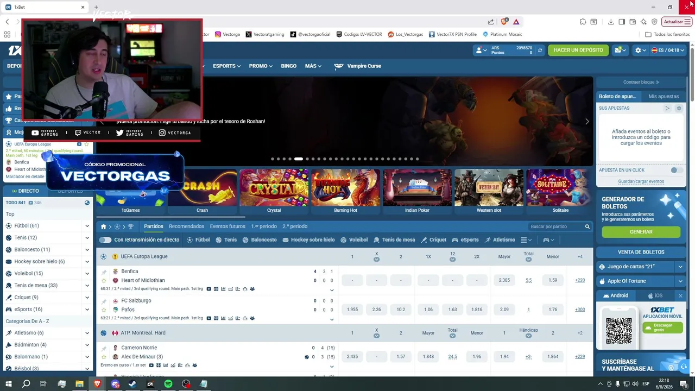The height and width of the screenshot is (391, 695).
Task: Click the HACER UN DEPÓSITO button
Action: tap(578, 51)
